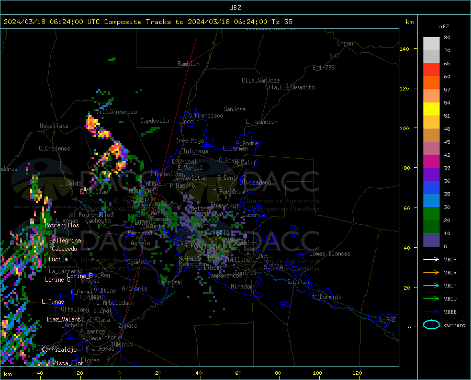The width and height of the screenshot is (471, 380).
Task: Click the green VBCU arrow in legend
Action: (431, 299)
